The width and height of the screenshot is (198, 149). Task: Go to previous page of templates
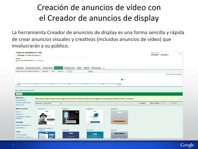[169, 103]
